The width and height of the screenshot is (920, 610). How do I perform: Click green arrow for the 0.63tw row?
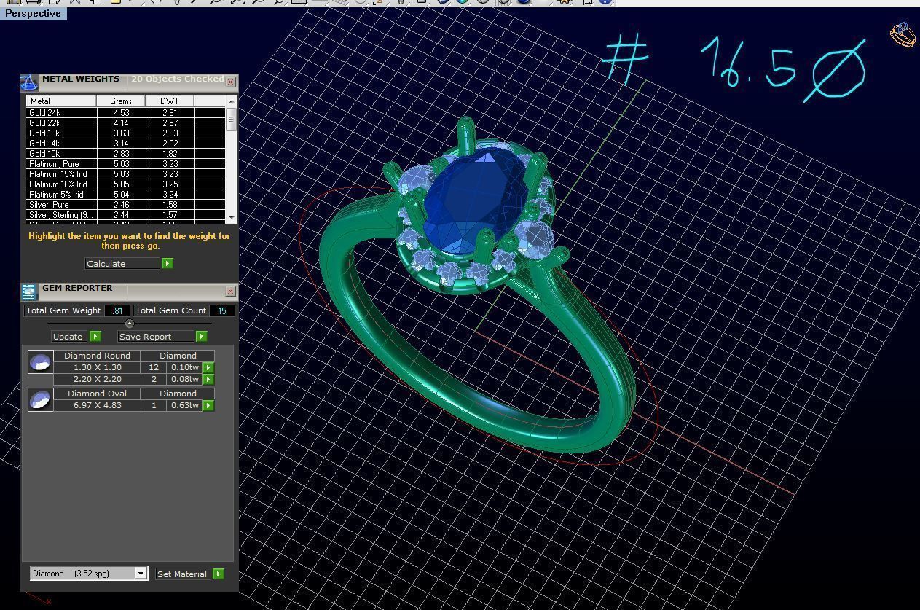tap(208, 405)
